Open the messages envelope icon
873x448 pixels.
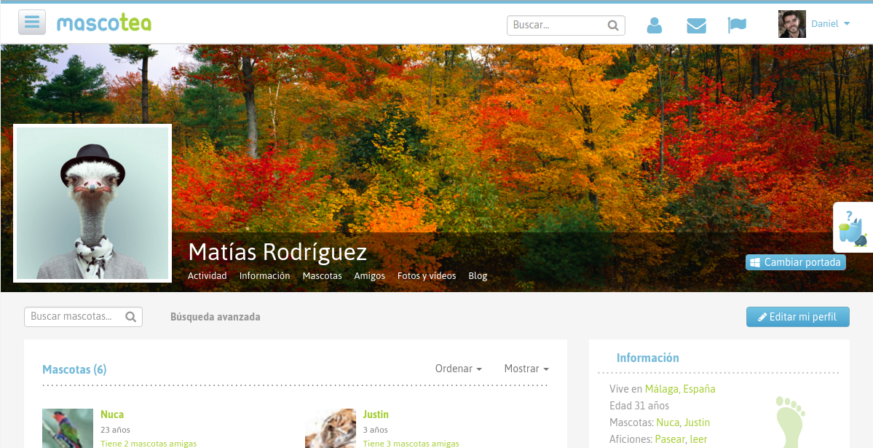pyautogui.click(x=696, y=25)
